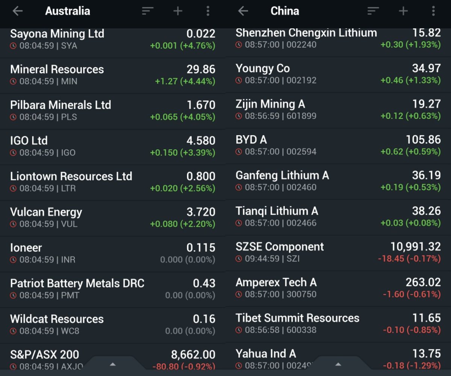The height and width of the screenshot is (376, 451).
Task: Add a new symbol to the China watchlist
Action: [403, 11]
